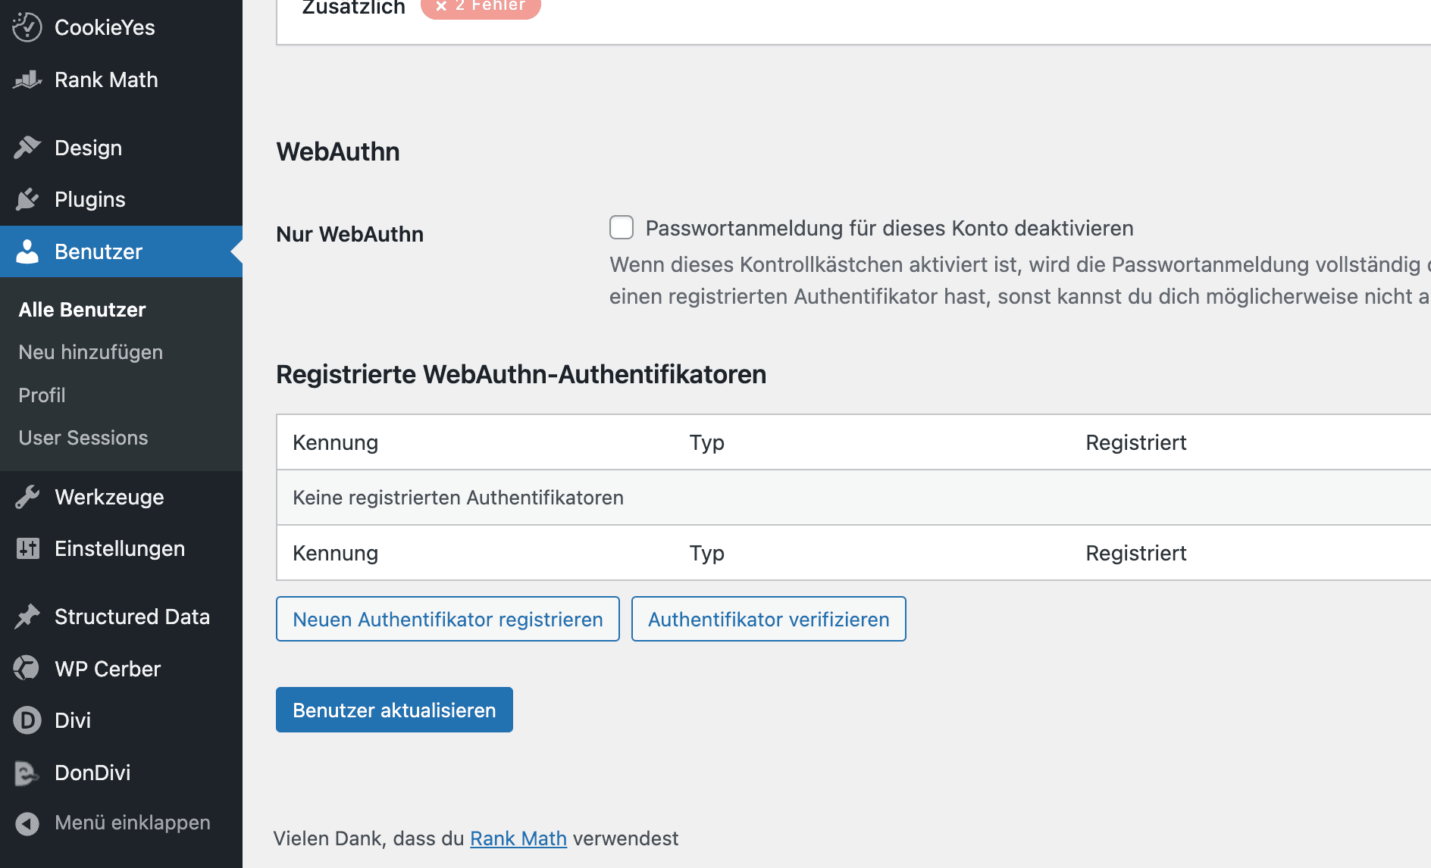The height and width of the screenshot is (868, 1431).
Task: Click the Kennung table header column
Action: pos(335,442)
